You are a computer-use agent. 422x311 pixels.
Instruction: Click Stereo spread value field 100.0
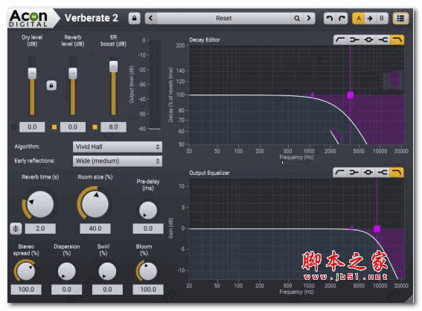26,289
